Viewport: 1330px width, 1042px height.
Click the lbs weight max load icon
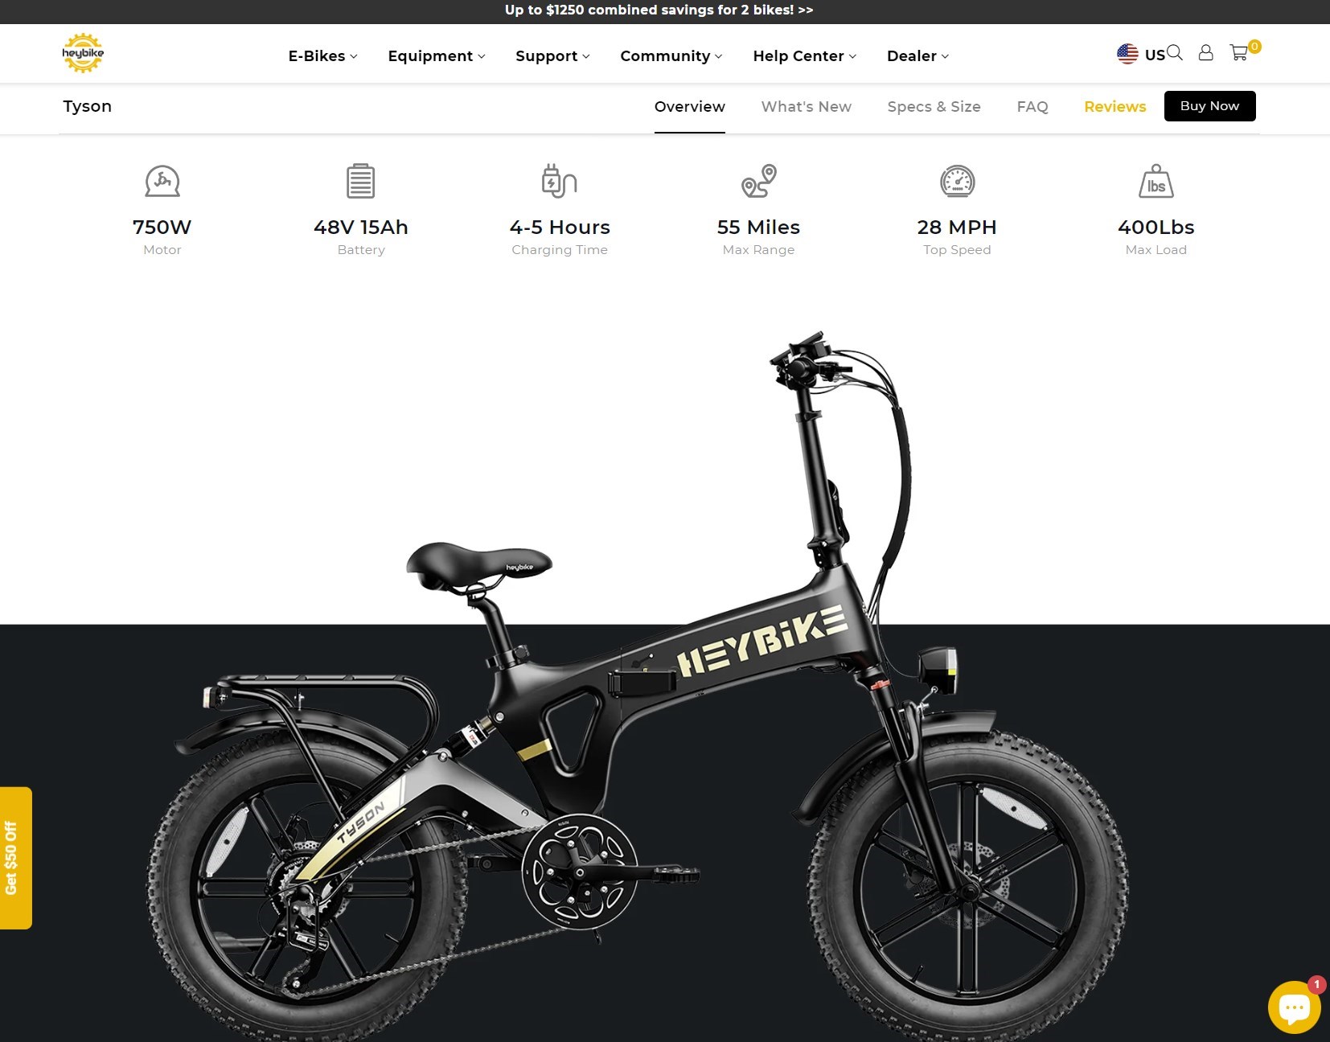(x=1156, y=181)
